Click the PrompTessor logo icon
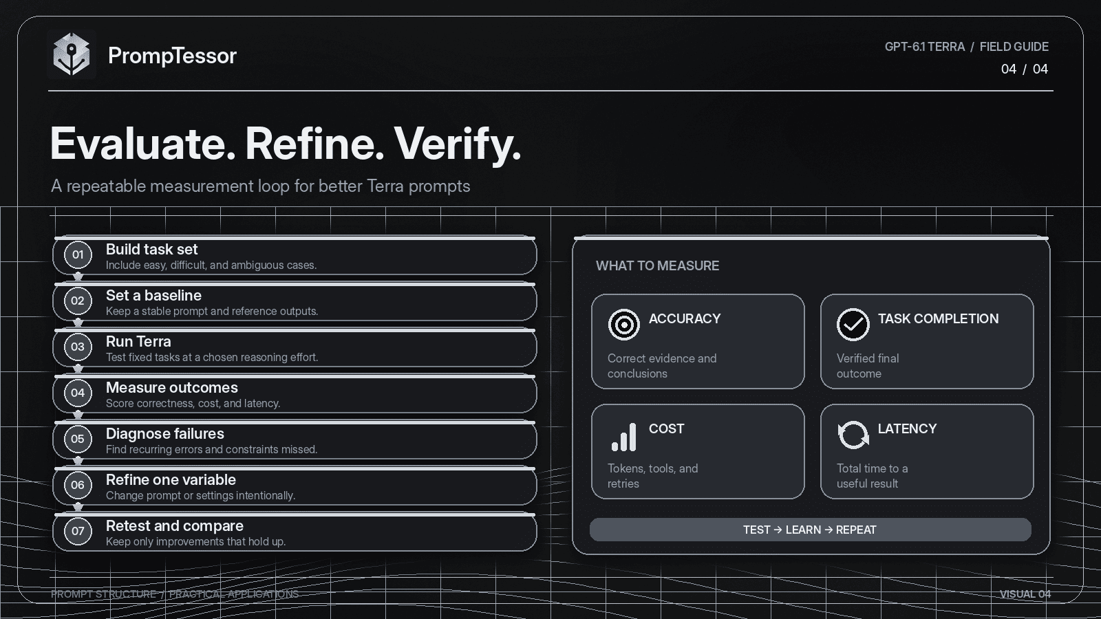The image size is (1101, 619). [x=72, y=54]
